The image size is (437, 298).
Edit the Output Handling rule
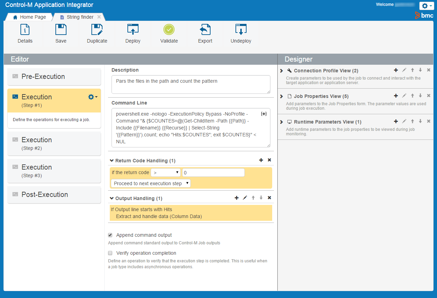(245, 198)
